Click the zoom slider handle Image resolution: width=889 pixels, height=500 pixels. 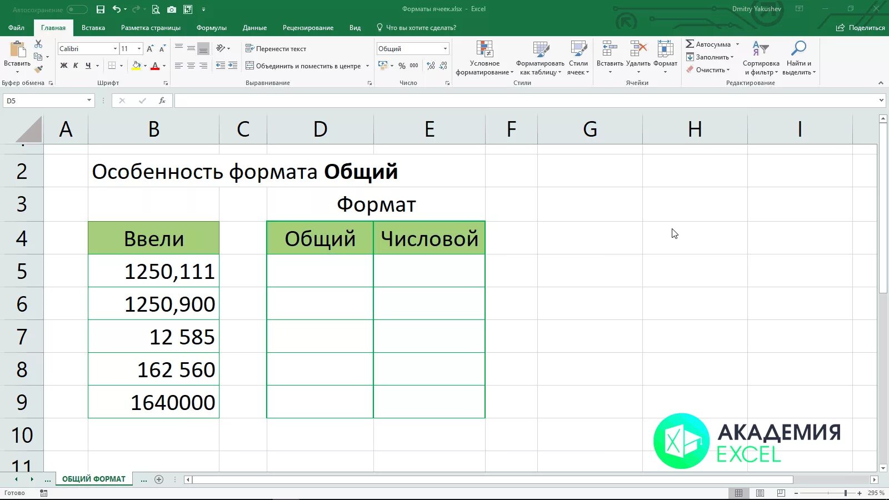click(x=845, y=493)
